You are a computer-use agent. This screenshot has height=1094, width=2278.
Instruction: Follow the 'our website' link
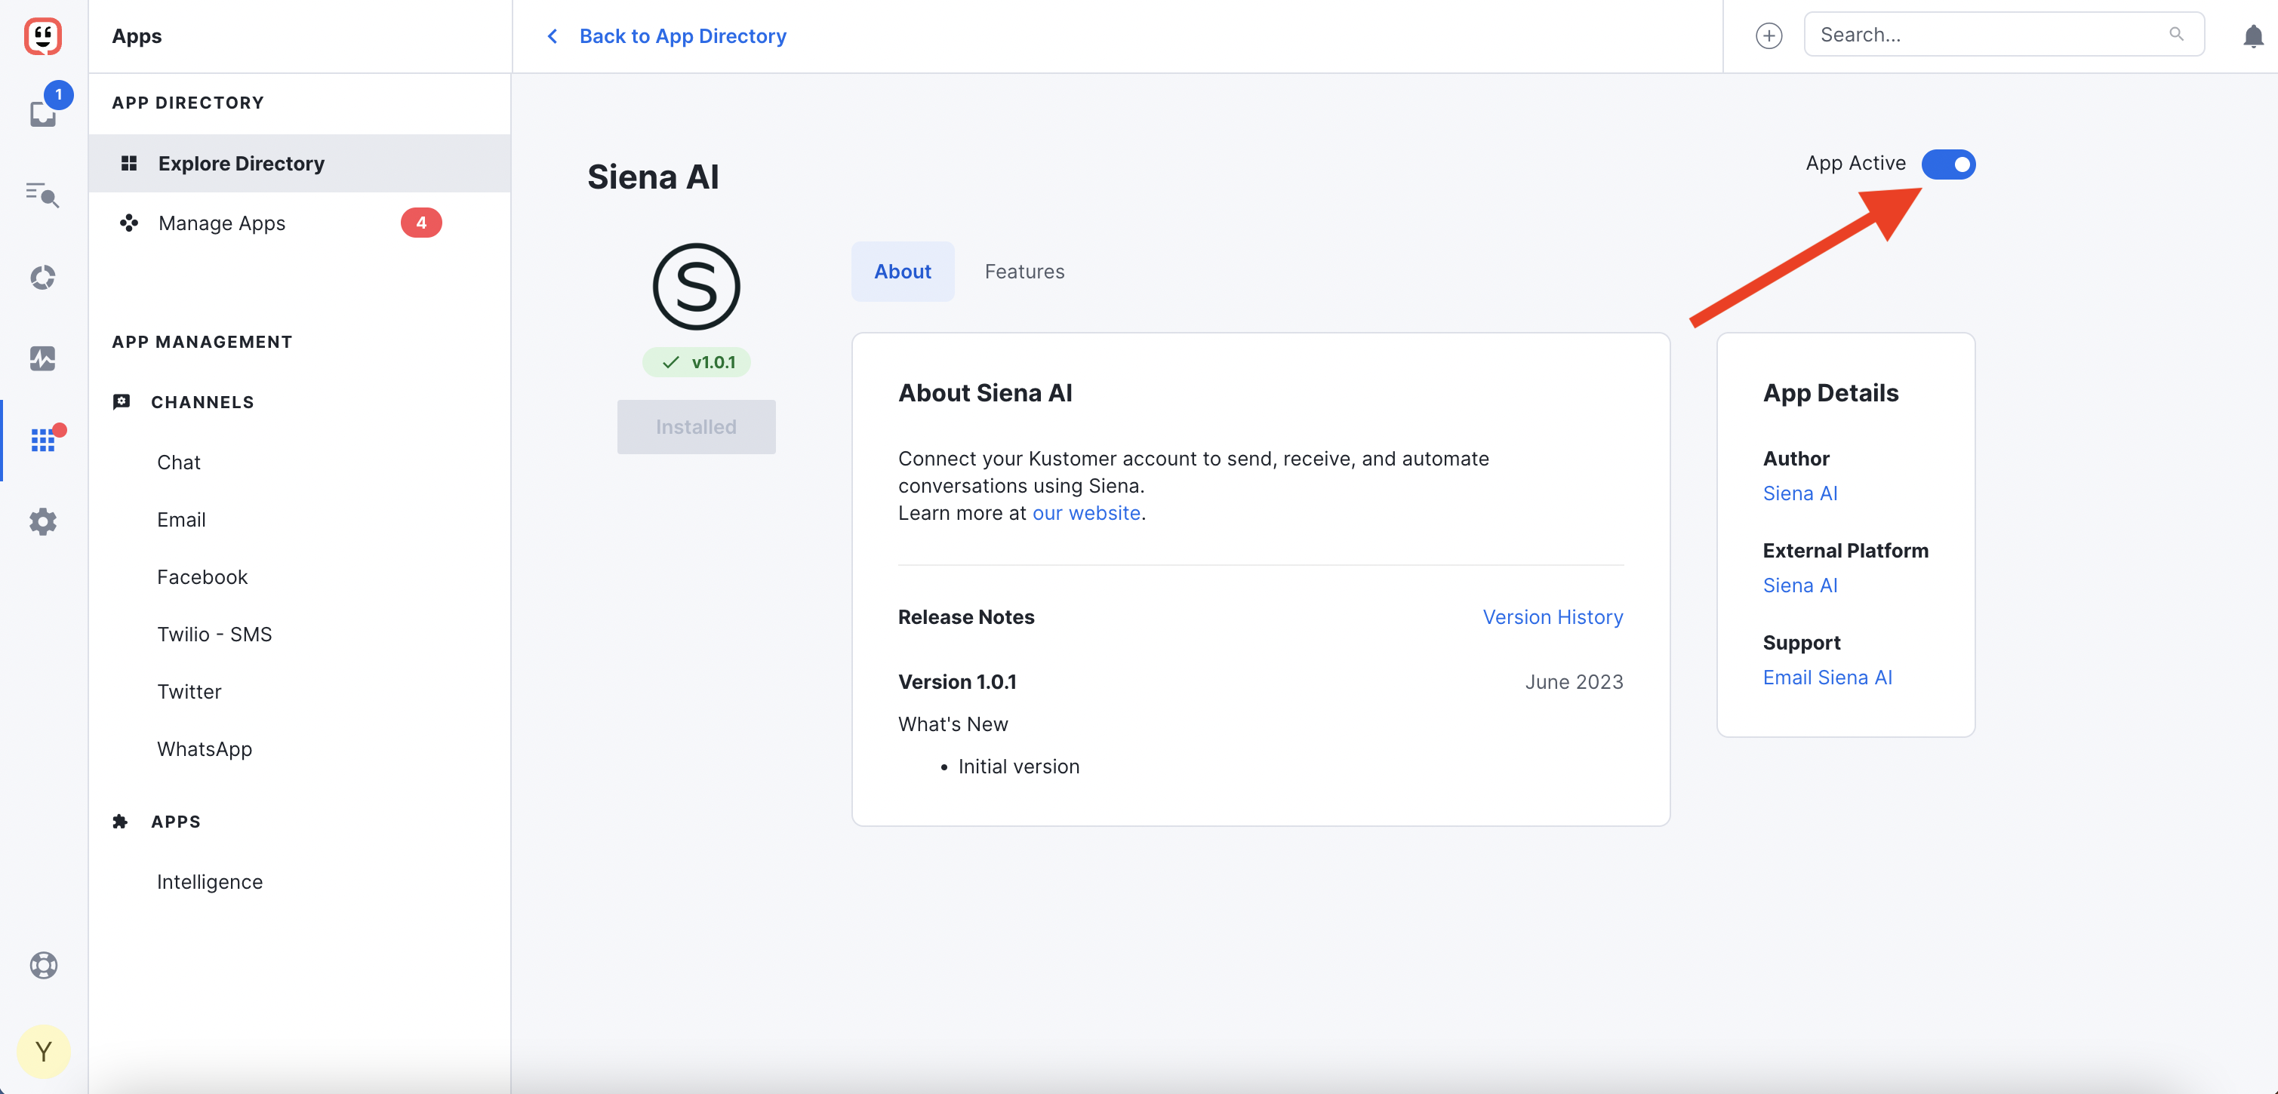1086,513
